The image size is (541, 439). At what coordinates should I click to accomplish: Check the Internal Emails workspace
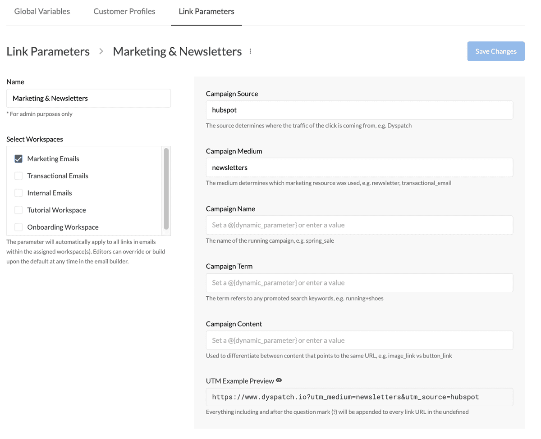click(x=18, y=193)
